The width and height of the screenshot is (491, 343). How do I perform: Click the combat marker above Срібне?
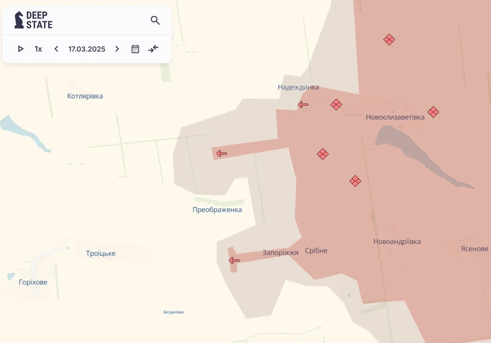323,154
